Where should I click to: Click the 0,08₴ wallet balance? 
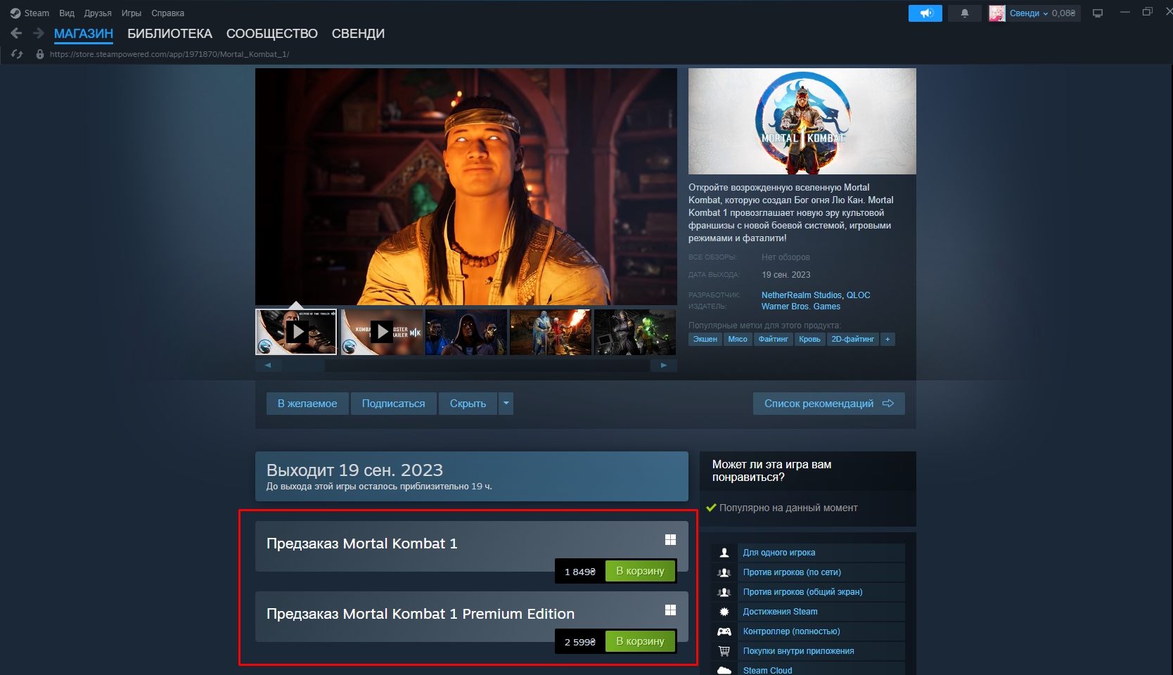point(1063,13)
